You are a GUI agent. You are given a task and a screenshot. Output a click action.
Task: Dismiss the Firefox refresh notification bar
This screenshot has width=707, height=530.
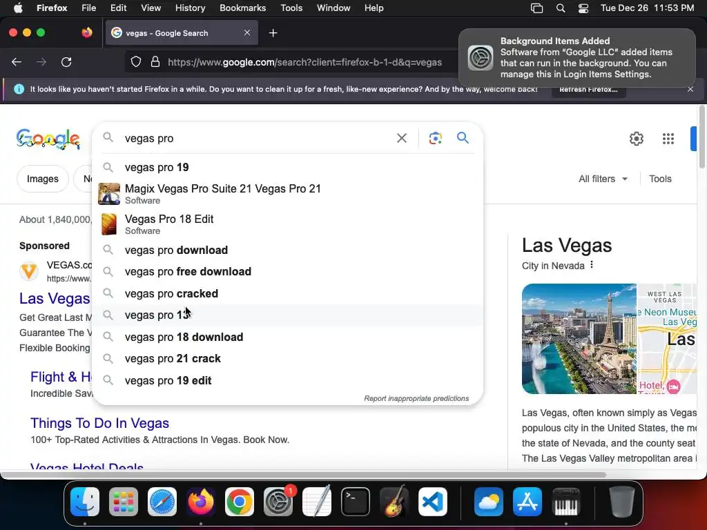coord(690,89)
